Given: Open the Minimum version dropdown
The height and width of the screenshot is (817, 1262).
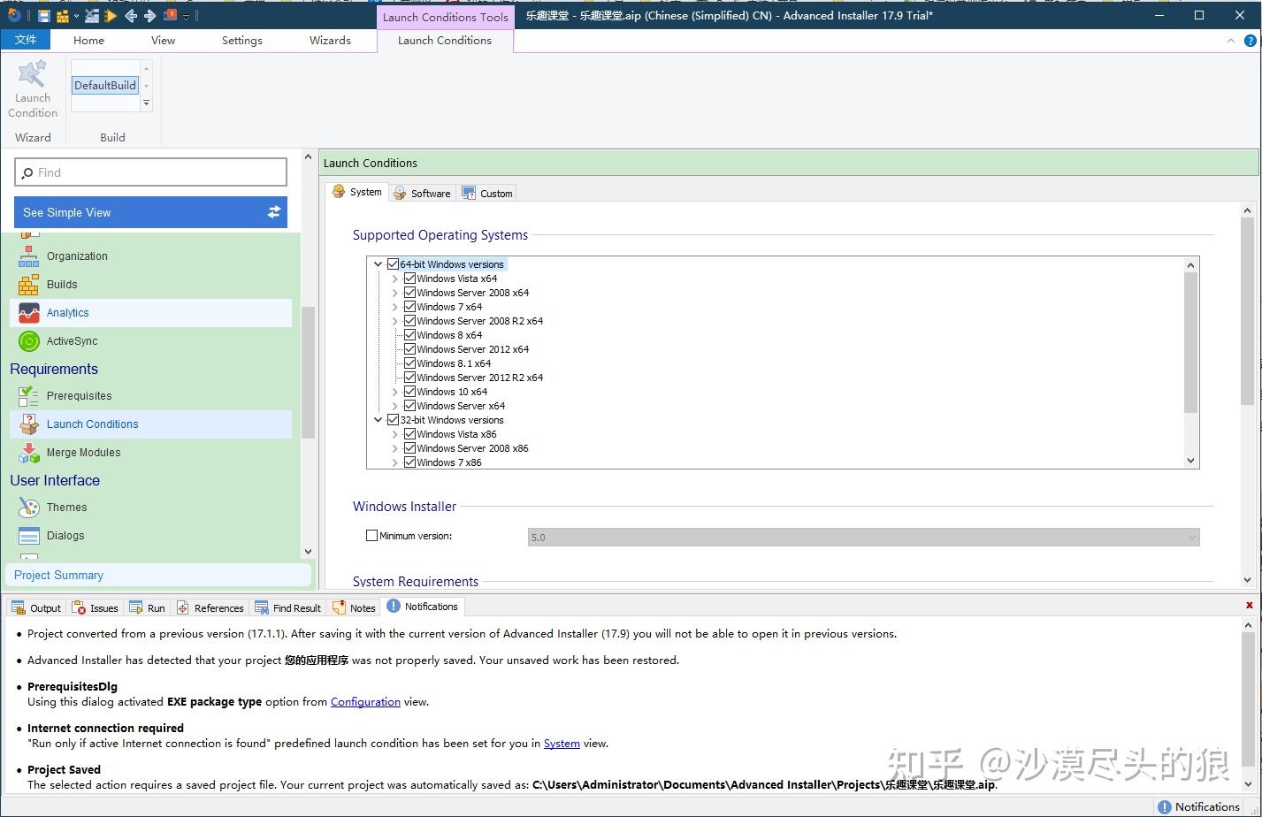Looking at the screenshot, I should click(x=1191, y=537).
